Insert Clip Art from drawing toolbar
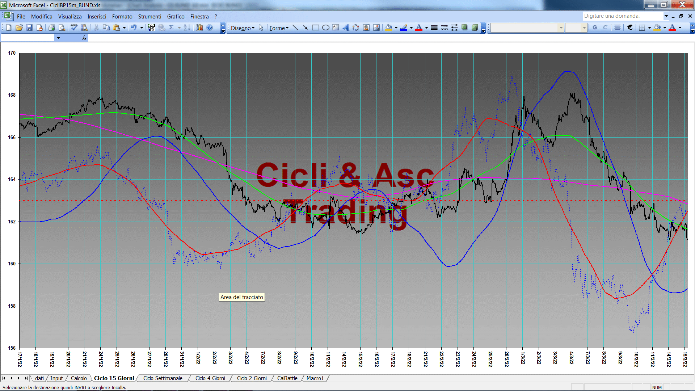The image size is (695, 391). pyautogui.click(x=366, y=28)
